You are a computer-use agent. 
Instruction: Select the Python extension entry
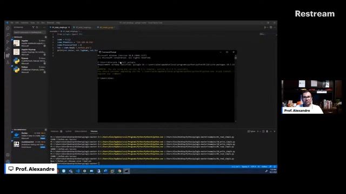[29, 70]
